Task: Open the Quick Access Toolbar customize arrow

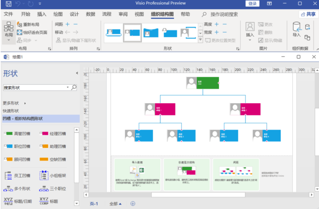Action: (40, 4)
